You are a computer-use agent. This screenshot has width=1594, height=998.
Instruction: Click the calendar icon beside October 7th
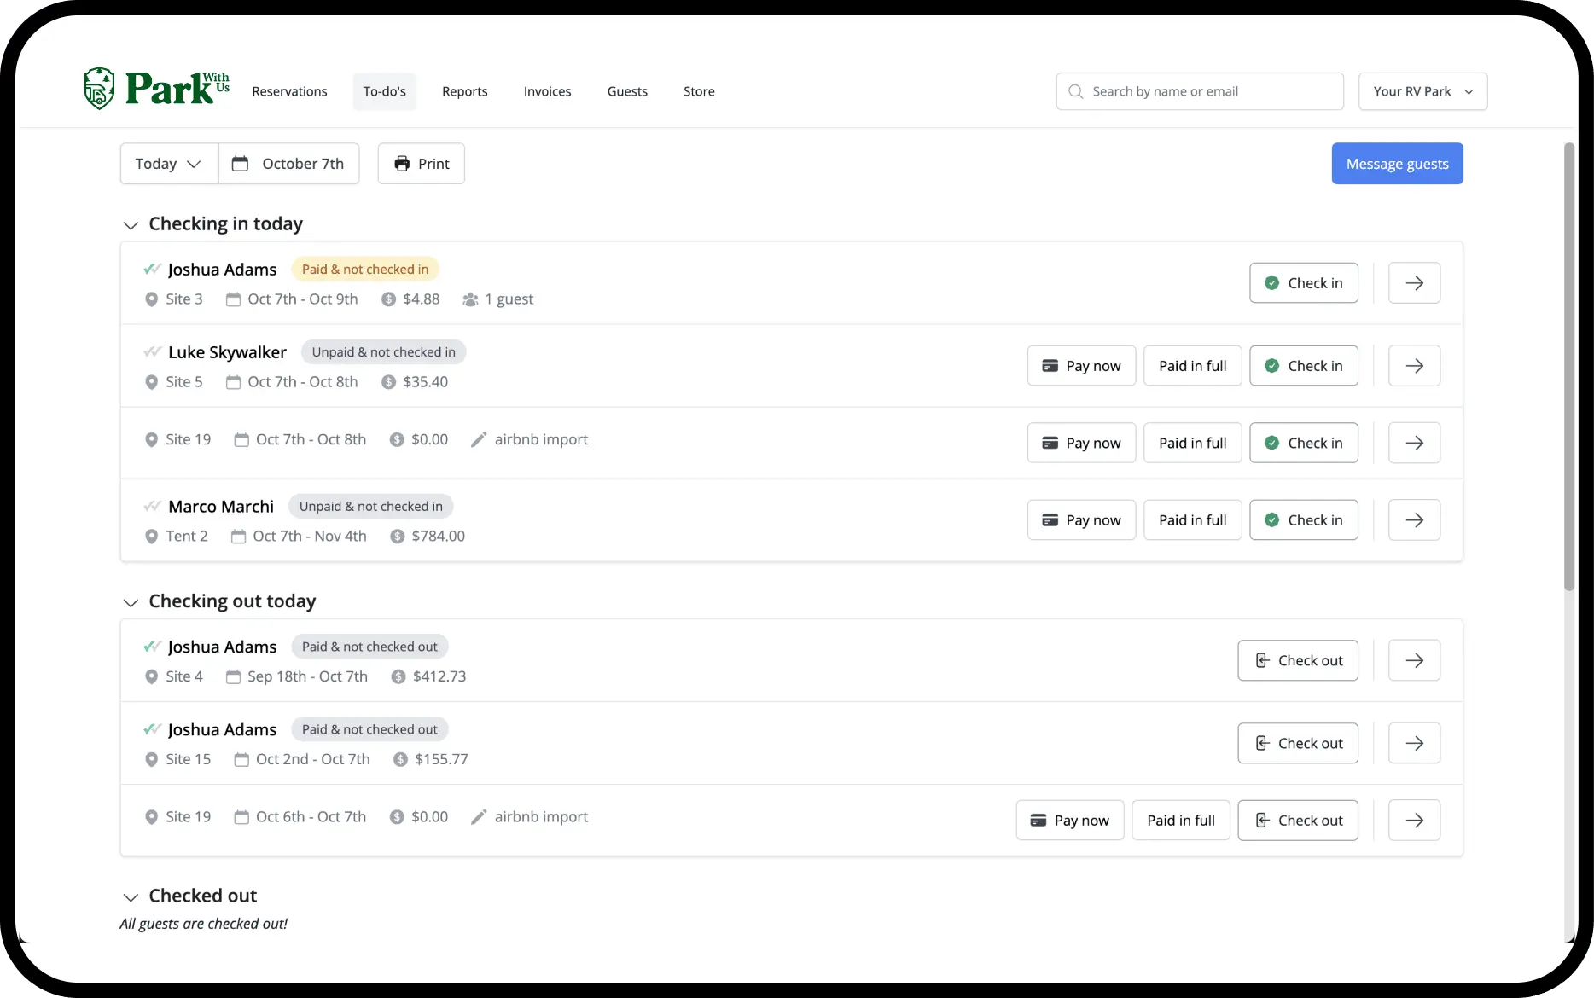coord(240,164)
